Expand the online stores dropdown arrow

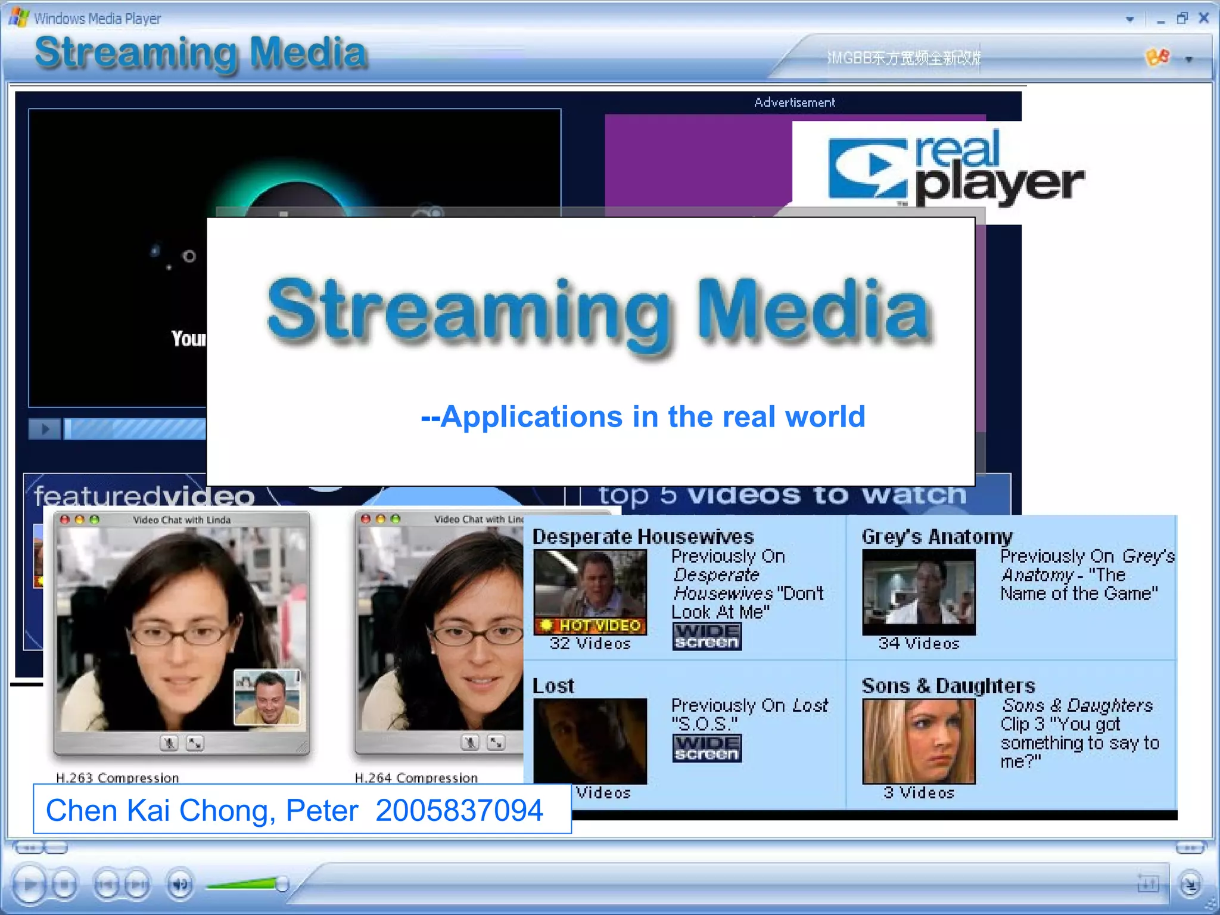coord(1188,59)
